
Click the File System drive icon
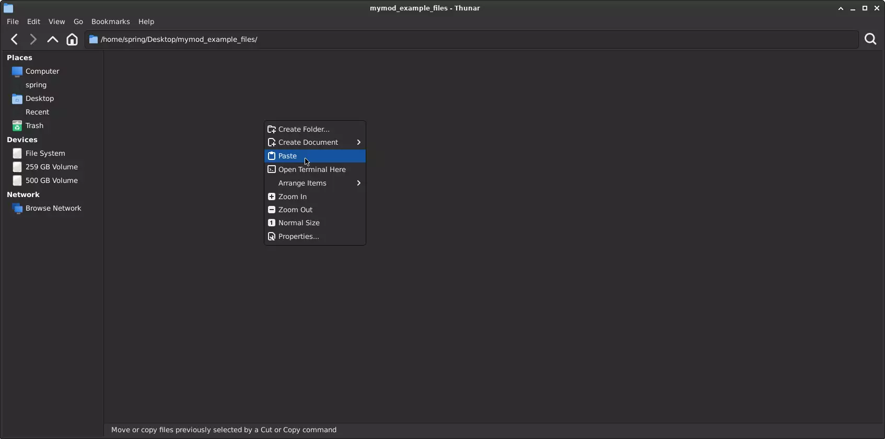point(17,153)
